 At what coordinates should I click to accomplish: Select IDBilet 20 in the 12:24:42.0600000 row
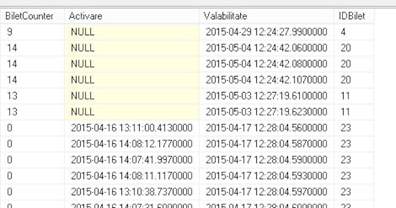354,48
